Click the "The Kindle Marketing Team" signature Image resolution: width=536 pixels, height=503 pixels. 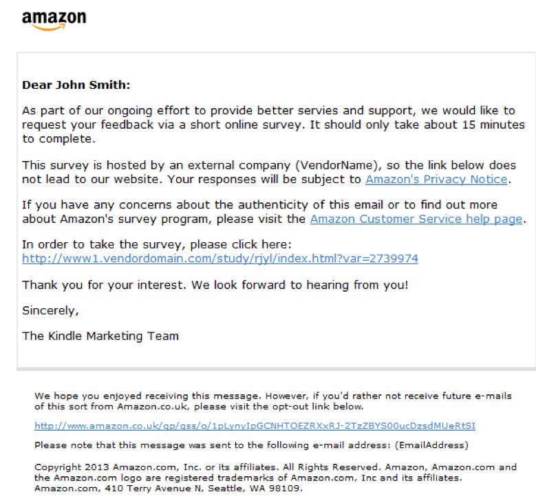100,336
